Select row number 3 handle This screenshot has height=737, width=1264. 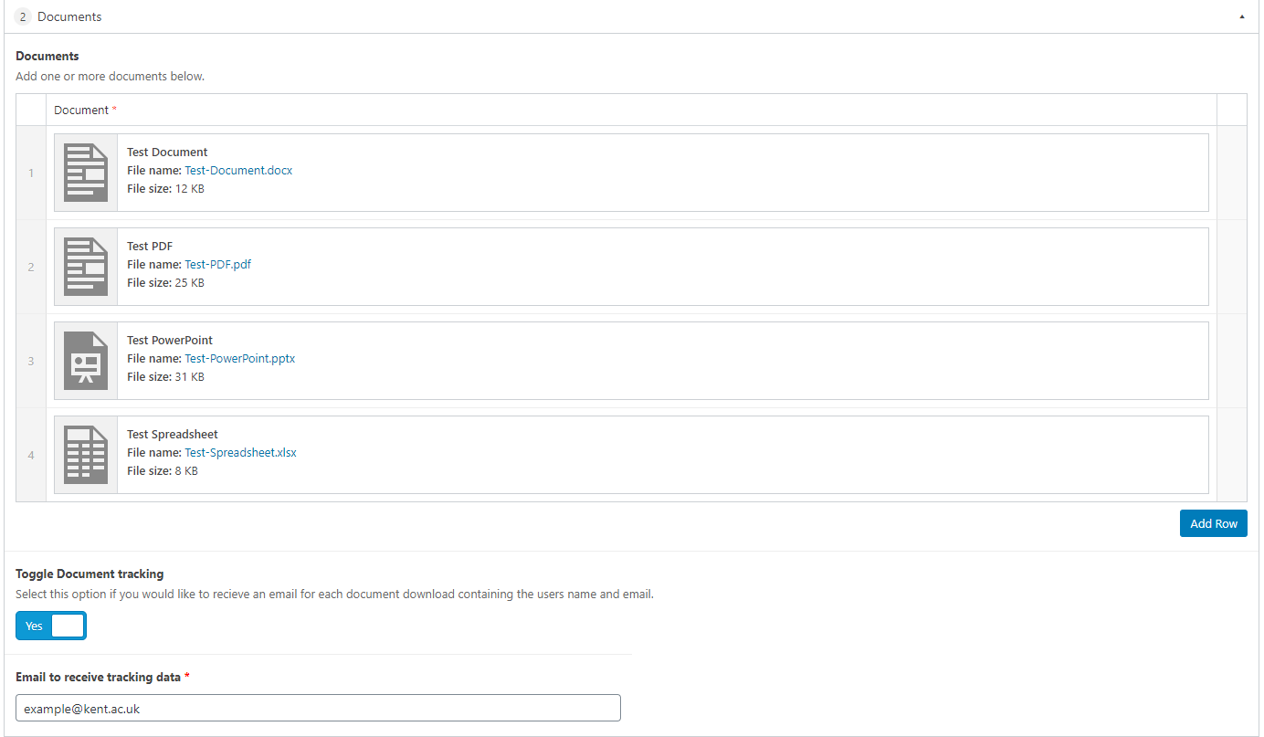click(31, 361)
